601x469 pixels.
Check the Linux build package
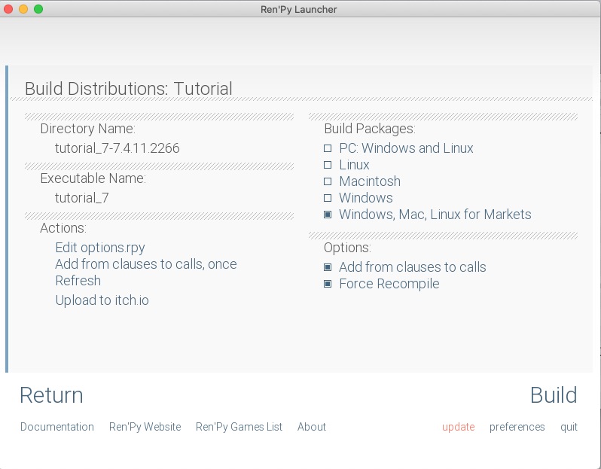328,165
